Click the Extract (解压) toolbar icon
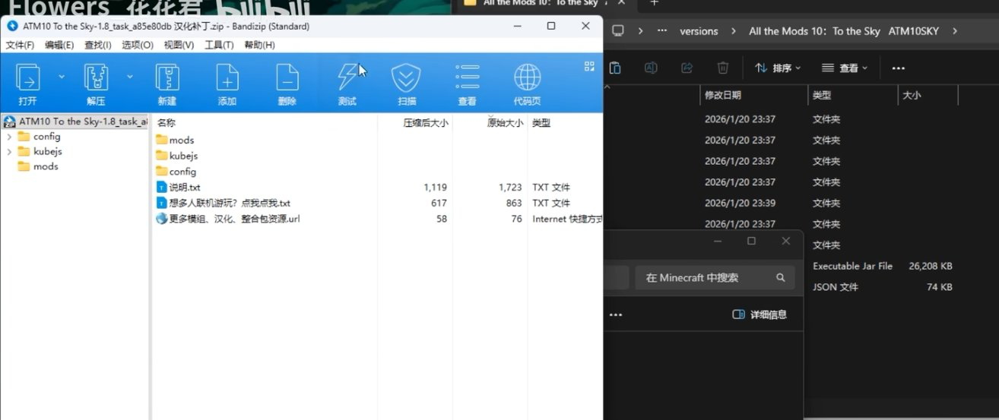This screenshot has width=999, height=420. click(x=96, y=78)
